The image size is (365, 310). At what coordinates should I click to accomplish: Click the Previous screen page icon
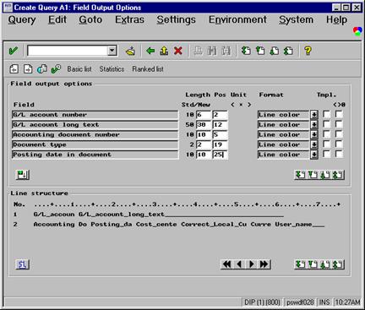(x=14, y=69)
